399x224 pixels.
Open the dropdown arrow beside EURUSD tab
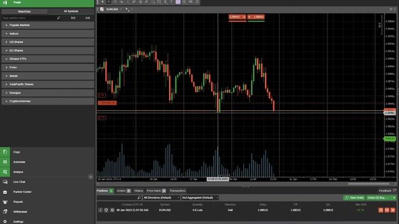tap(121, 9)
